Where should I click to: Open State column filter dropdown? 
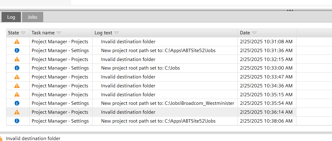point(23,33)
